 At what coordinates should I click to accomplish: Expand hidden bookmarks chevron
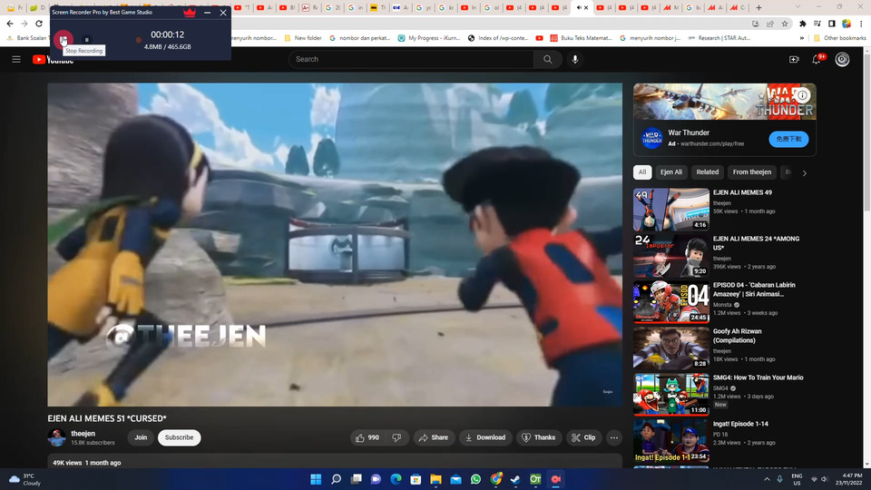(x=801, y=38)
